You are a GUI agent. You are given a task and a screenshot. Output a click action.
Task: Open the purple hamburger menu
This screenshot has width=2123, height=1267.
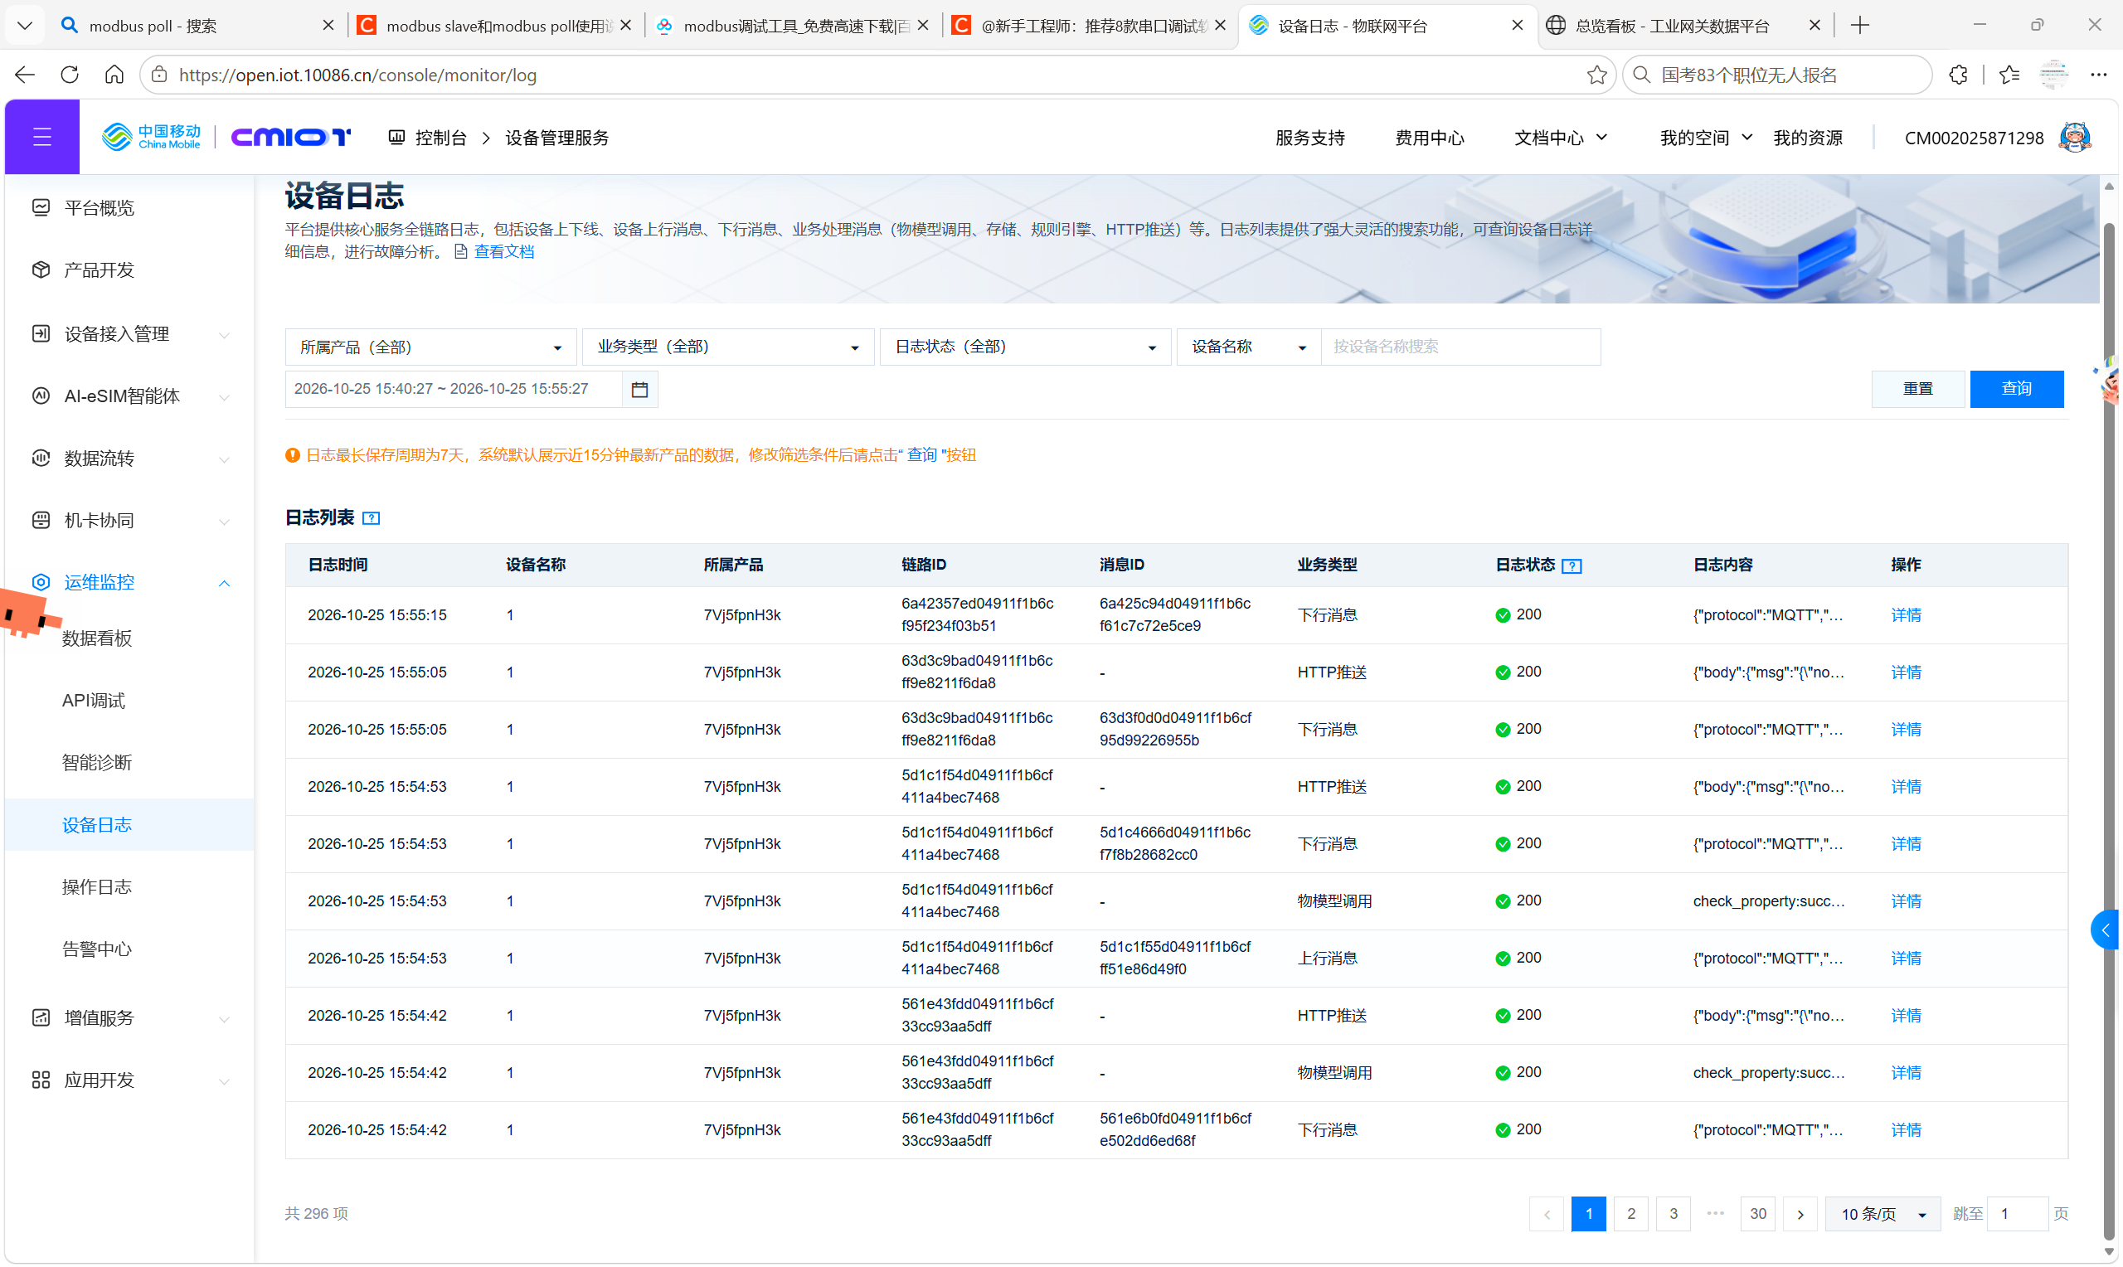click(41, 137)
